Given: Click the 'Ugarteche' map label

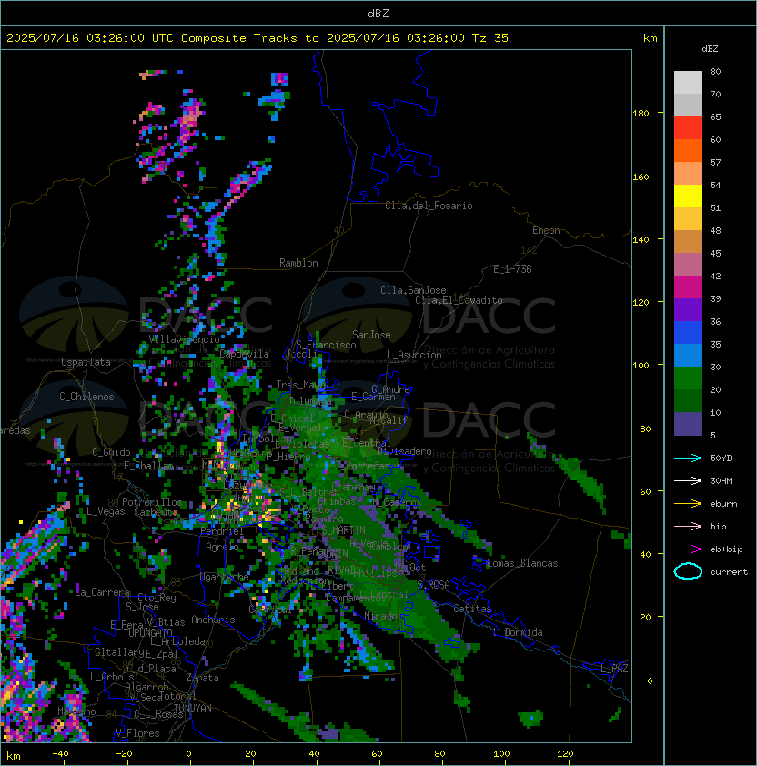Looking at the screenshot, I should click(x=225, y=577).
